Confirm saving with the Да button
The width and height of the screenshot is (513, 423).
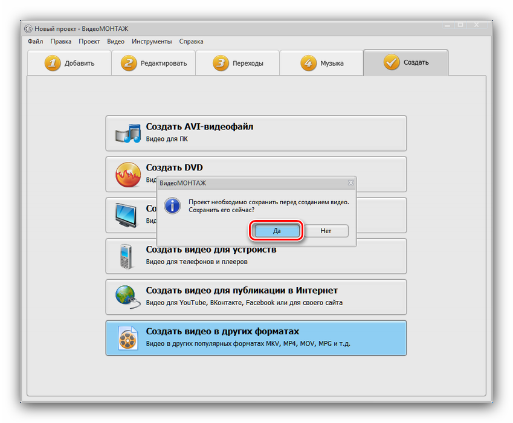point(277,231)
